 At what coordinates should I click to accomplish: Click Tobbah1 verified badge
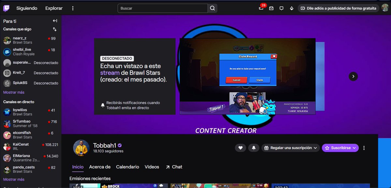click(x=120, y=145)
